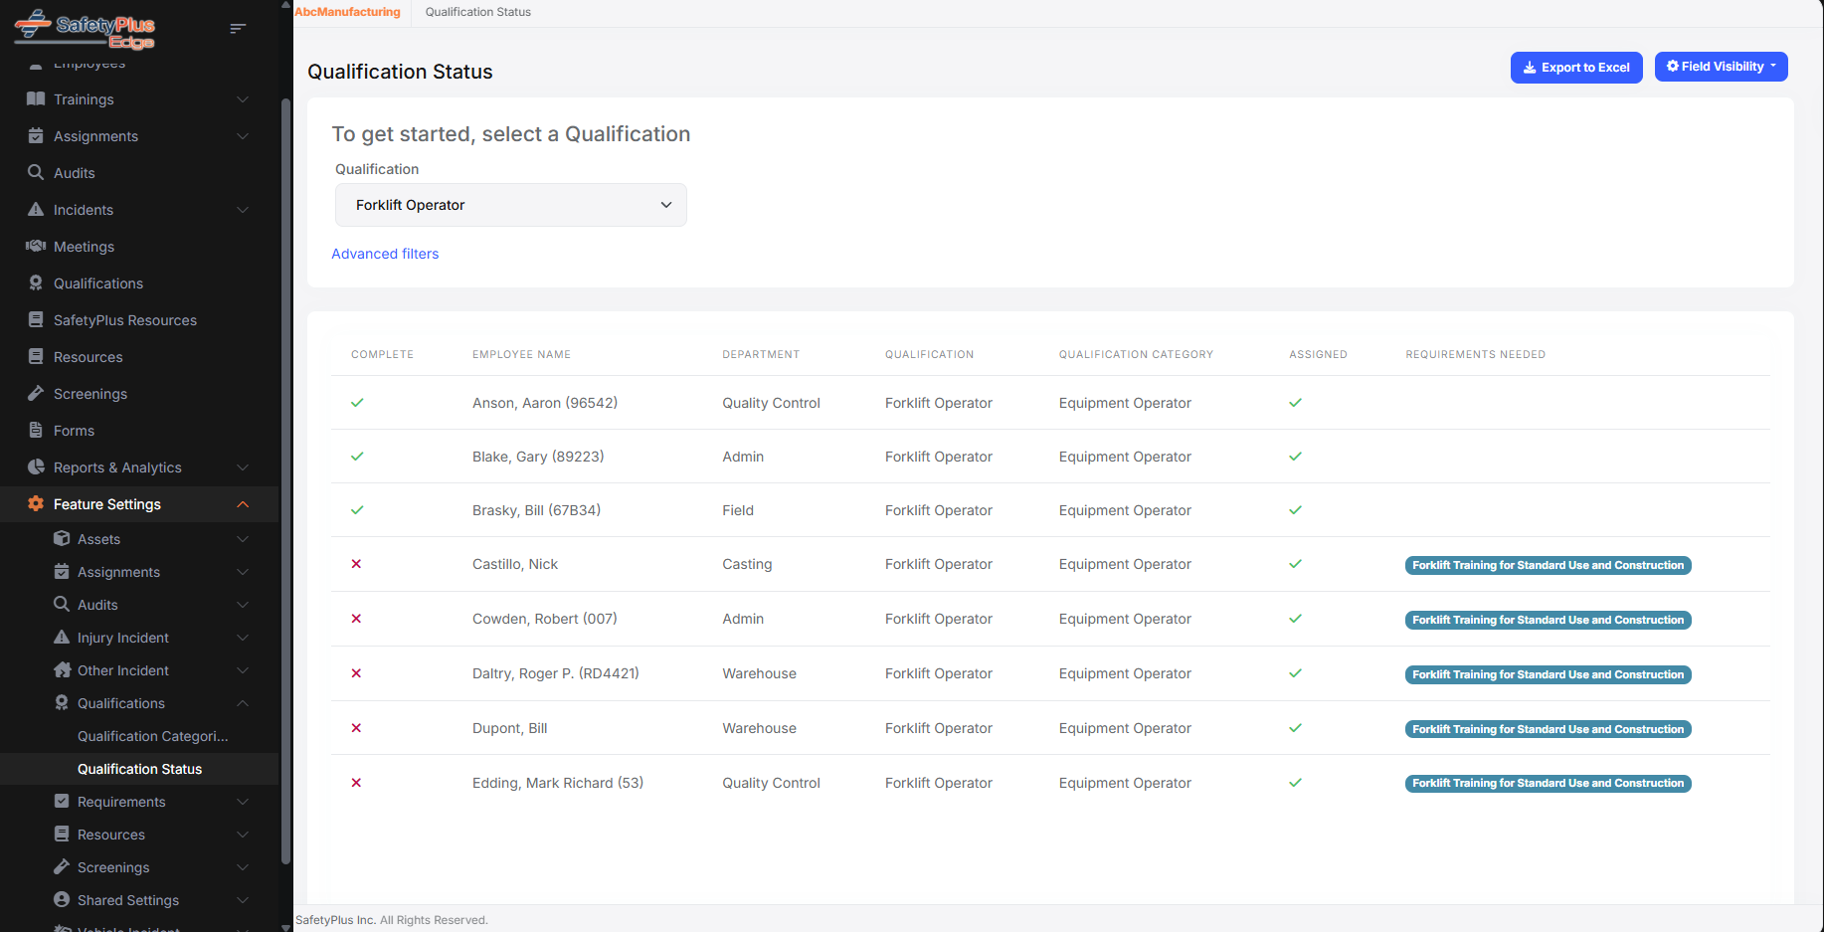Click the Audits magnifier icon in main menu
The width and height of the screenshot is (1824, 932).
(36, 172)
